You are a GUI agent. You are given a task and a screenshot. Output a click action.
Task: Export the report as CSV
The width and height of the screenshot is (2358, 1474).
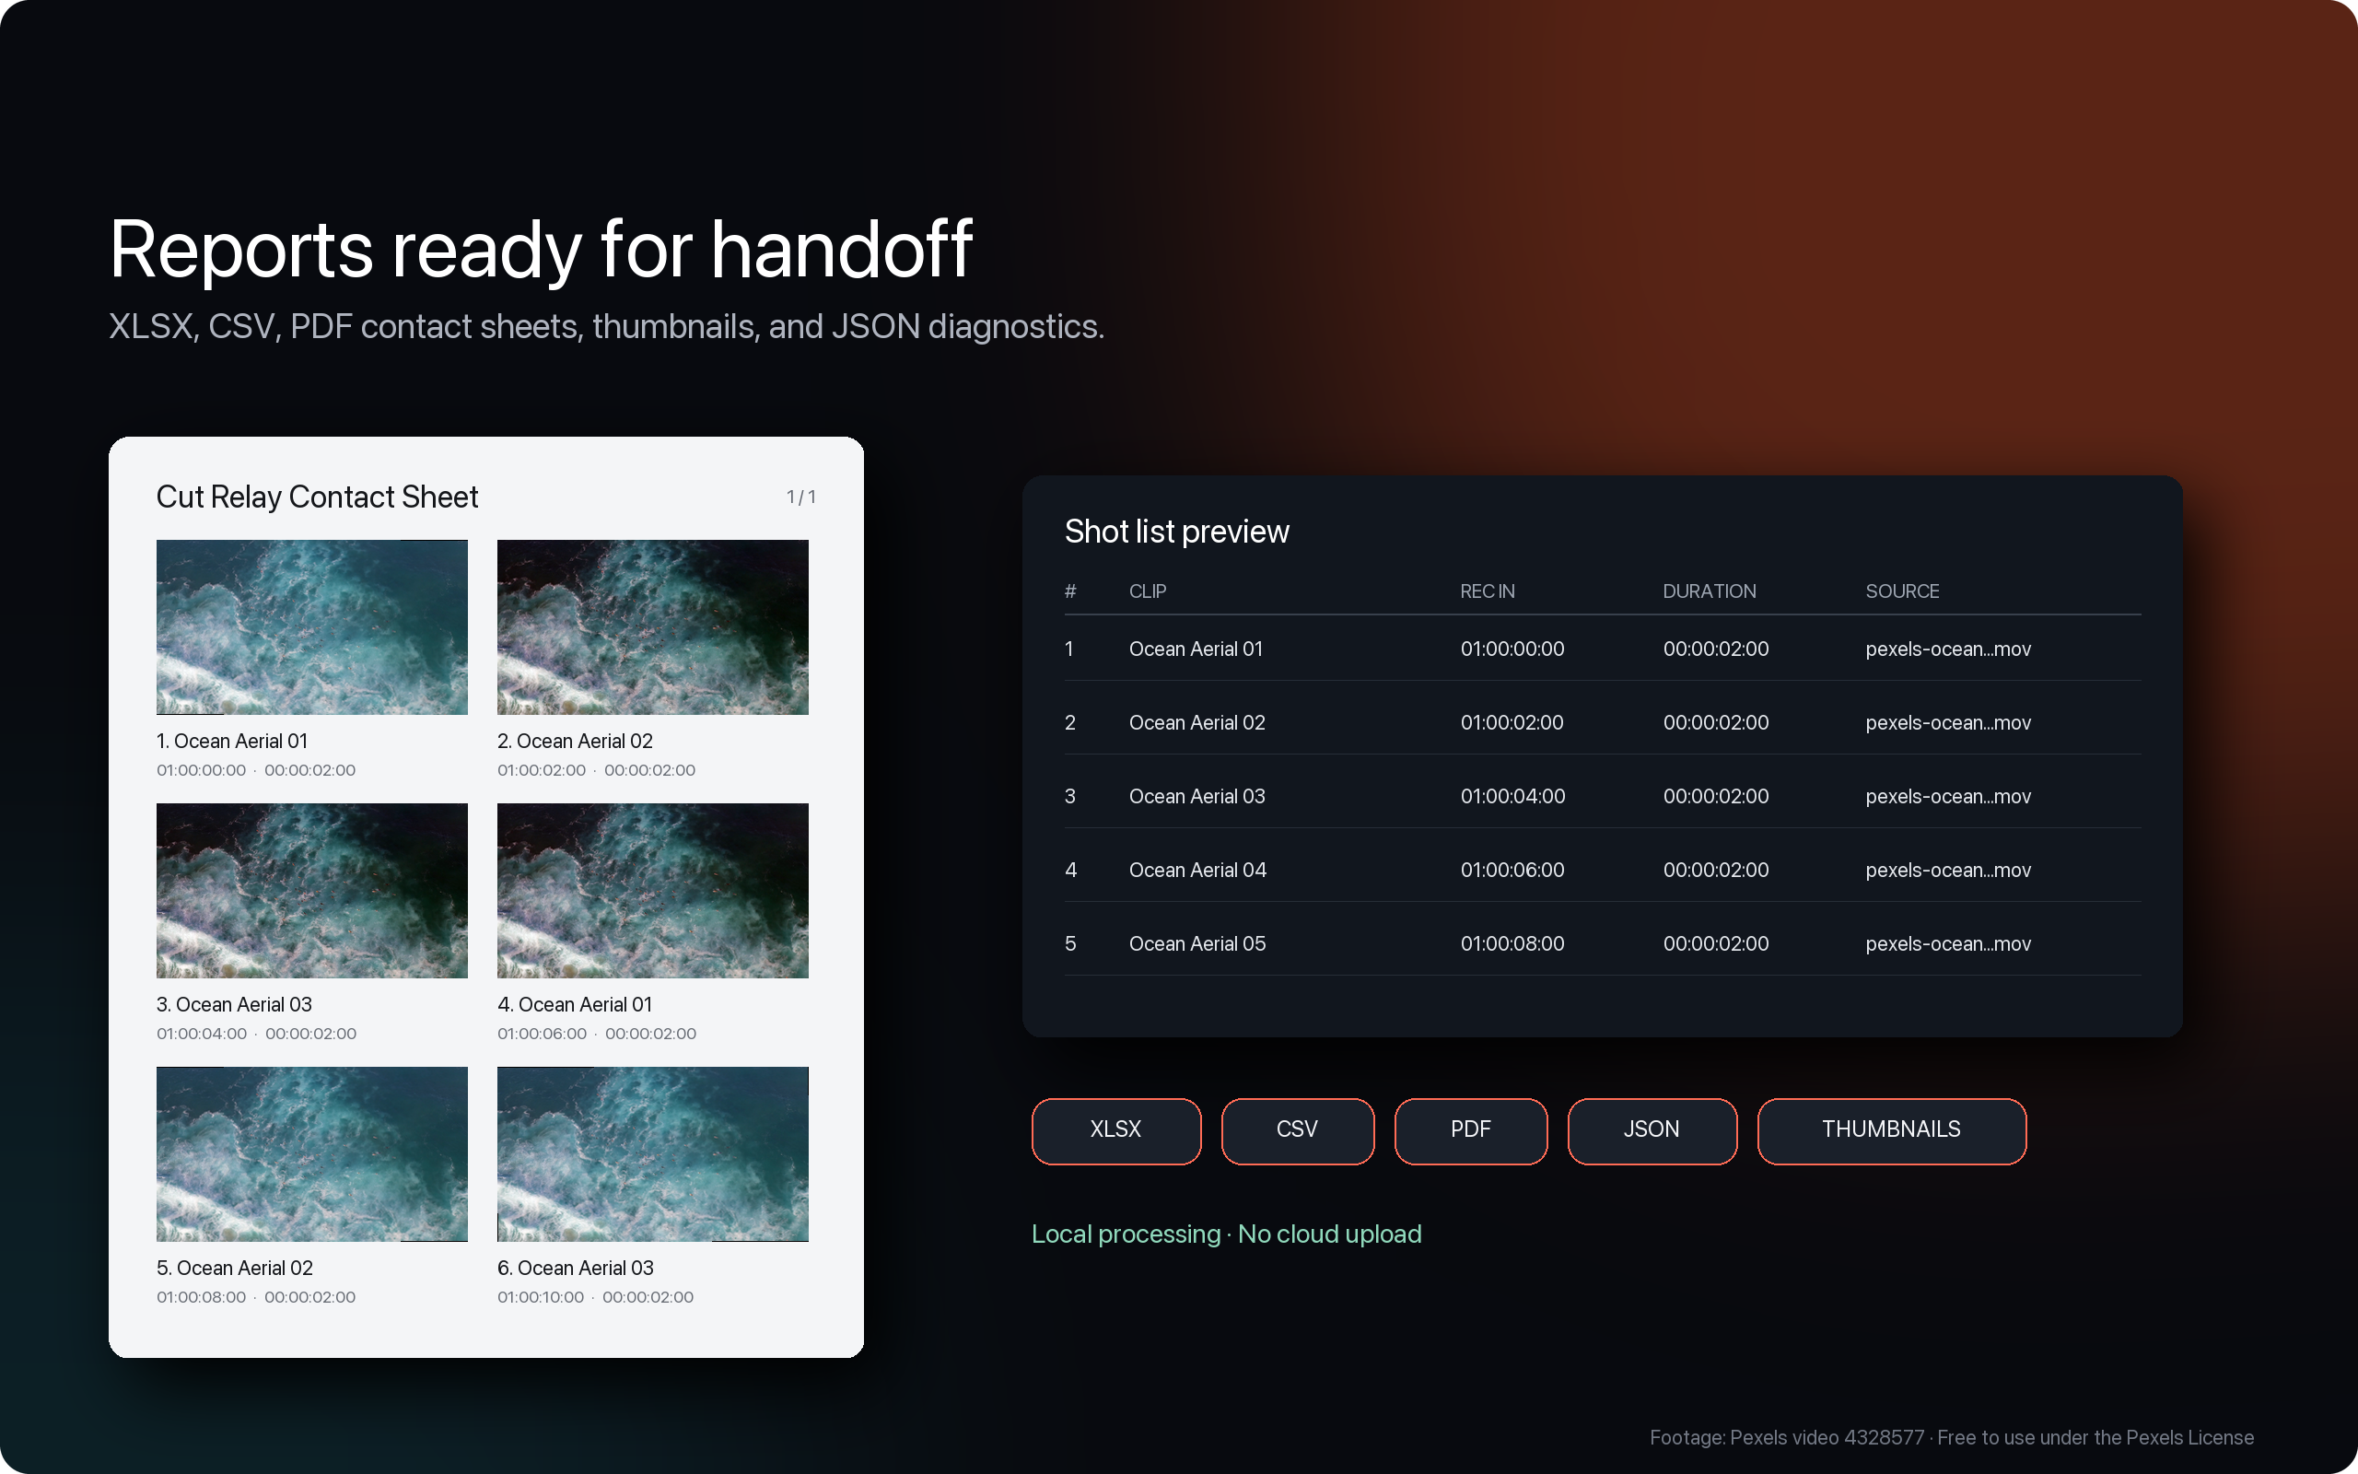(x=1297, y=1129)
